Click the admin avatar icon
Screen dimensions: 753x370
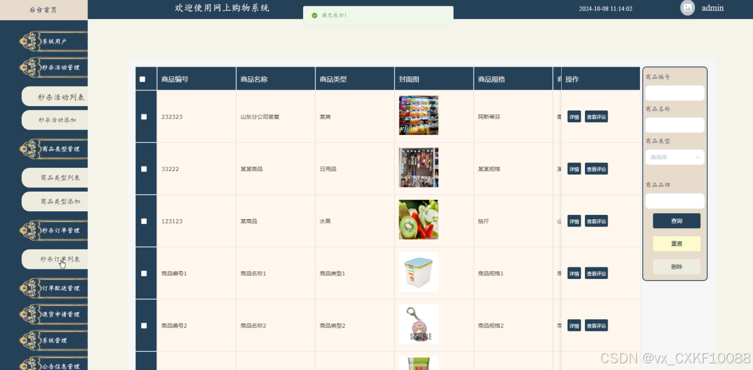pyautogui.click(x=688, y=8)
